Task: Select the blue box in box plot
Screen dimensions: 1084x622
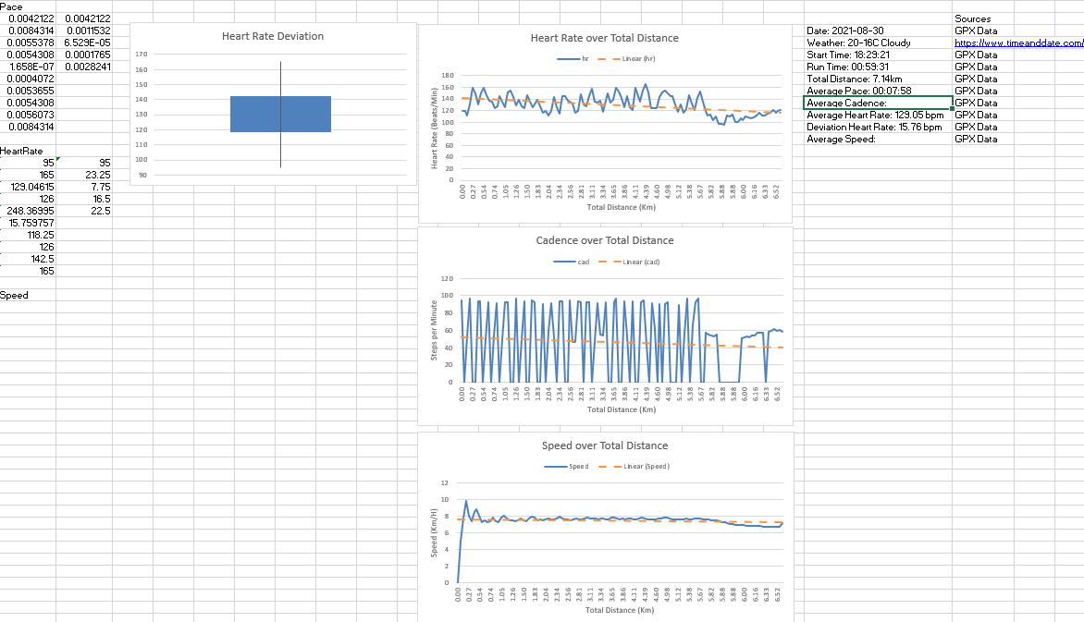Action: (280, 114)
